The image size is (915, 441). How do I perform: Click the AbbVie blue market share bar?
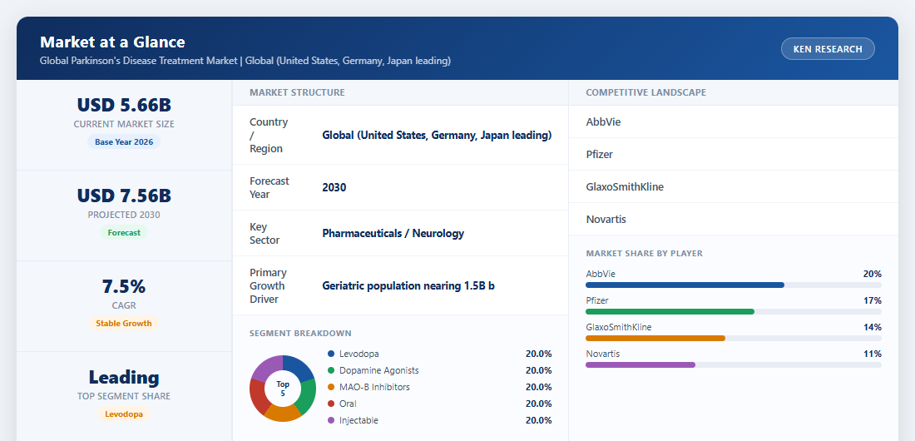click(685, 285)
